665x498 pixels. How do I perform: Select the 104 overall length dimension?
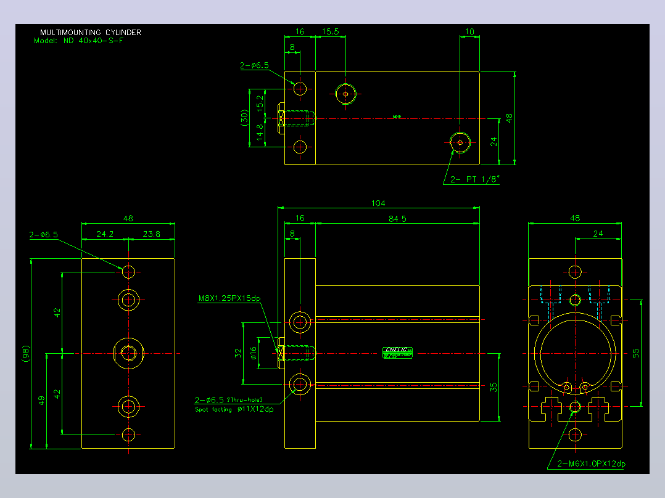point(378,203)
